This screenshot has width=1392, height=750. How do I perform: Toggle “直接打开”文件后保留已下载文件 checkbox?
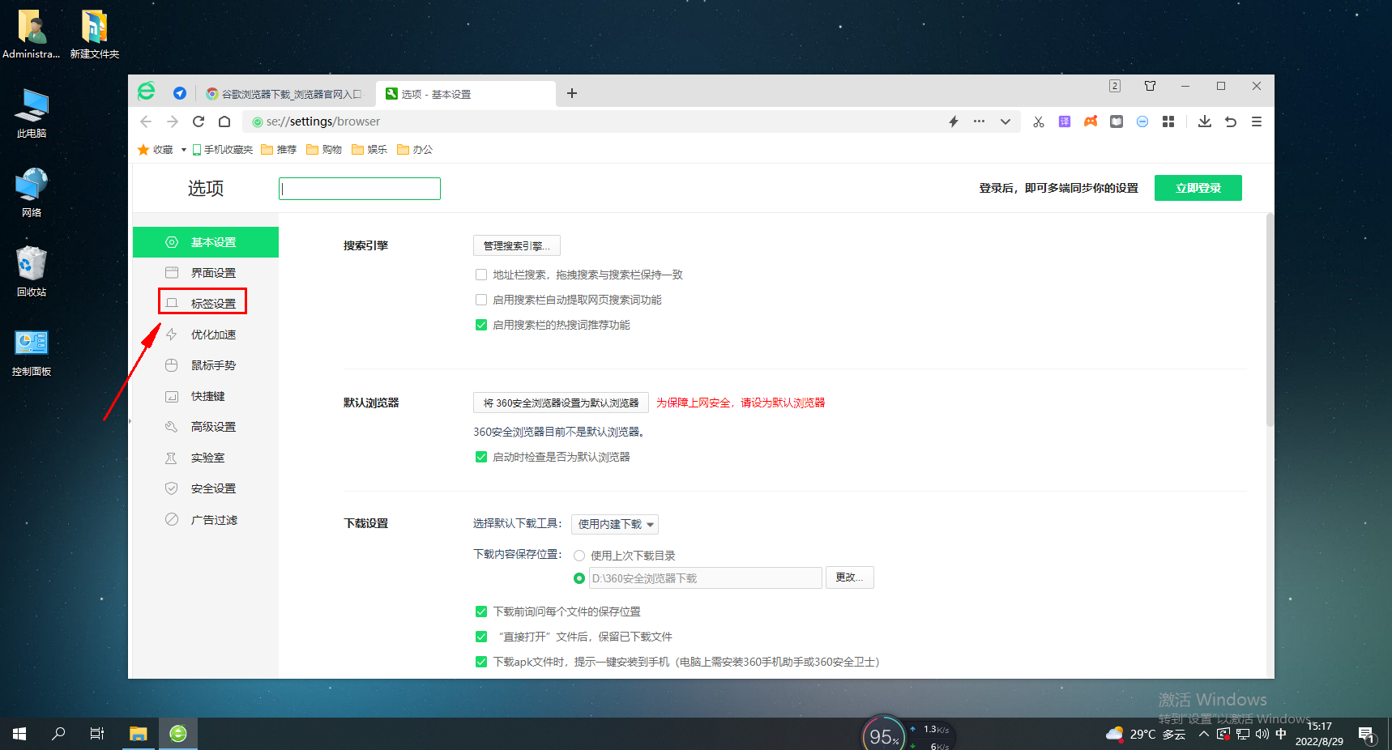pyautogui.click(x=481, y=637)
